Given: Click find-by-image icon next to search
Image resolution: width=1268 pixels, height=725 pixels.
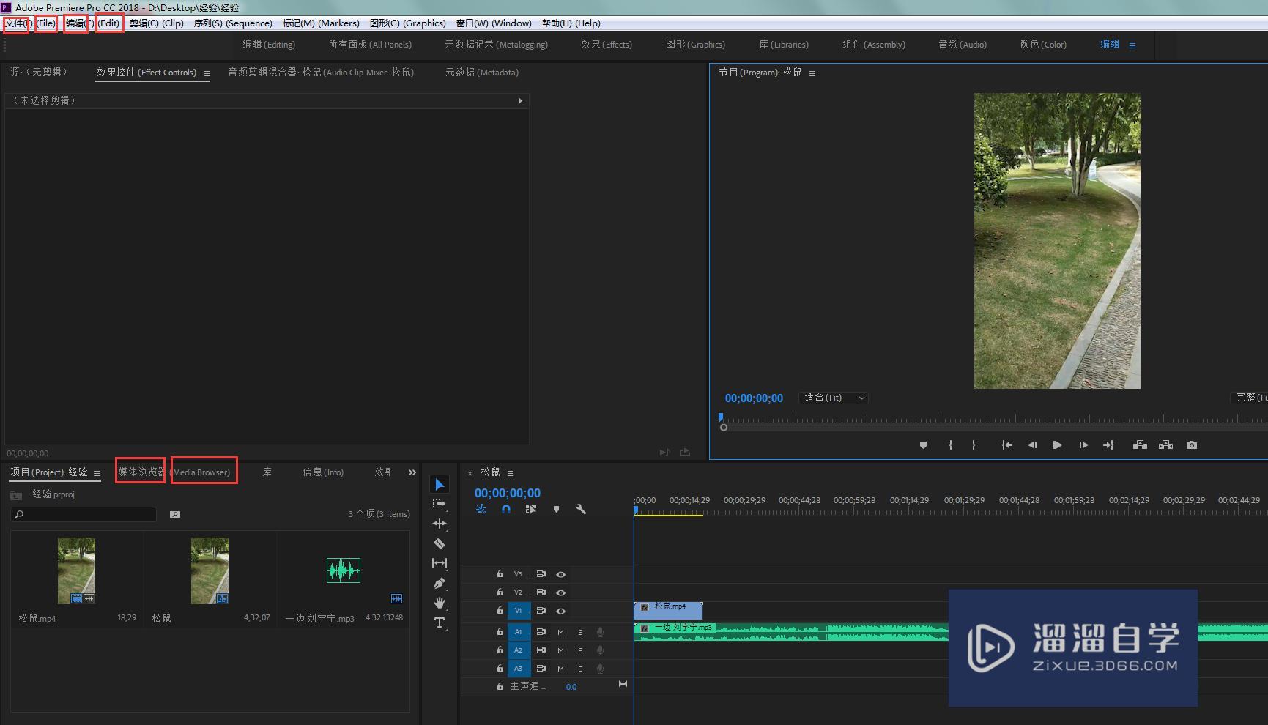Looking at the screenshot, I should point(175,514).
